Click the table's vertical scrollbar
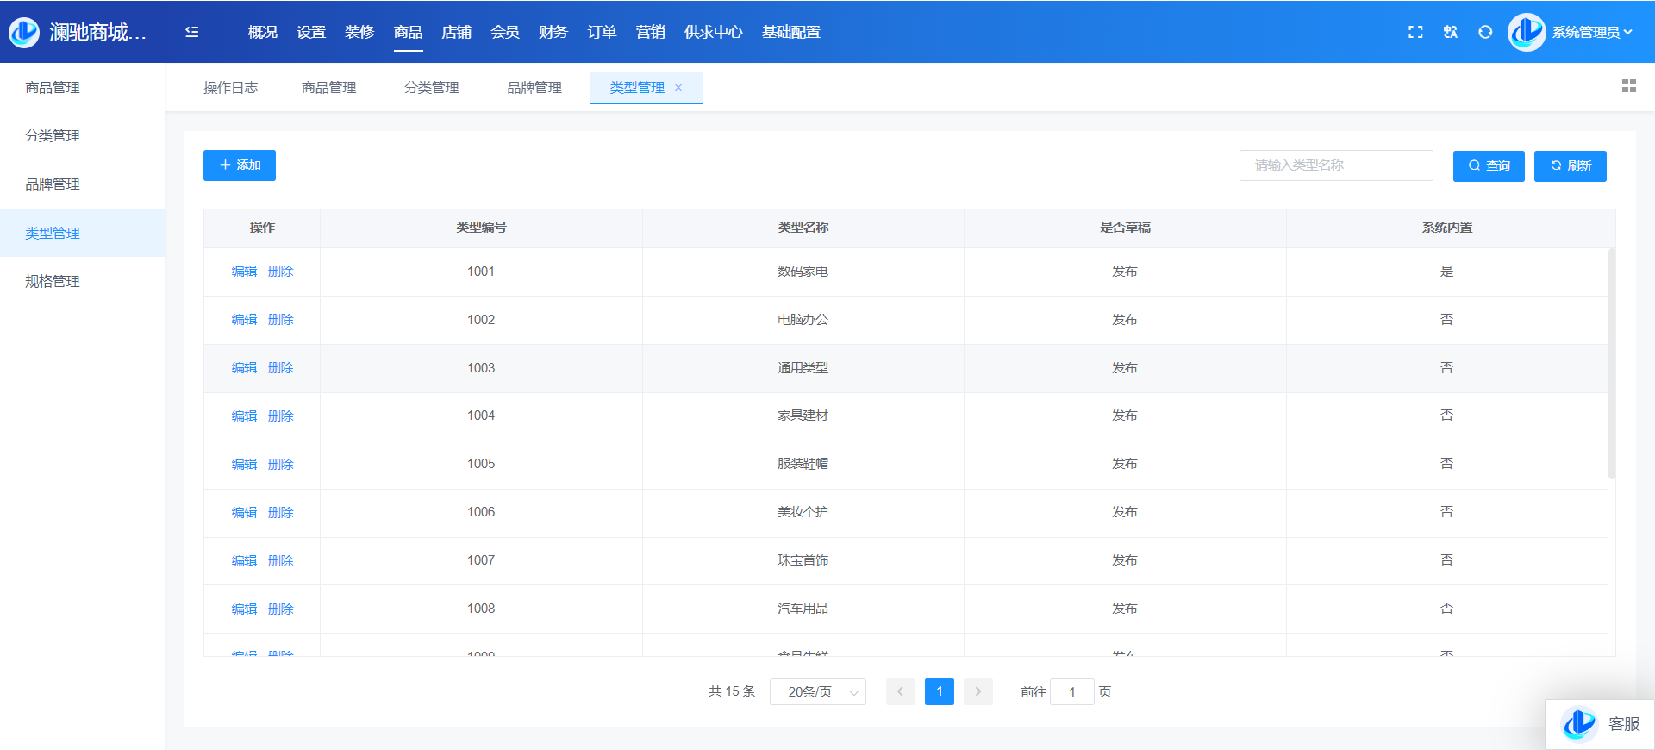Screen dimensions: 1655x750 1611,362
